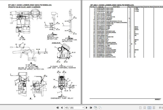Click the CAP part name in row 24
The width and height of the screenshot is (163, 110).
107,38
